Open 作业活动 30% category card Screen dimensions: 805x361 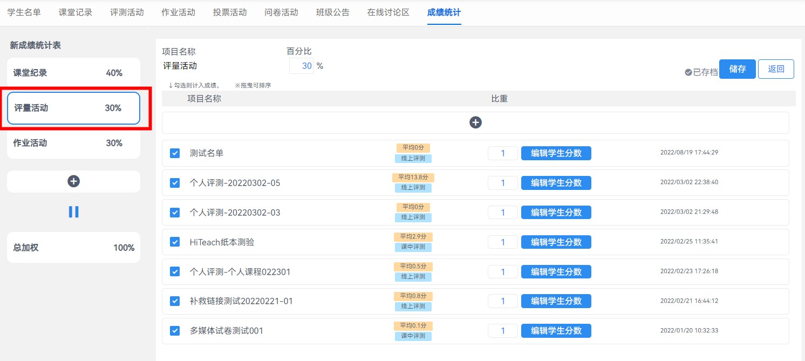(x=73, y=143)
